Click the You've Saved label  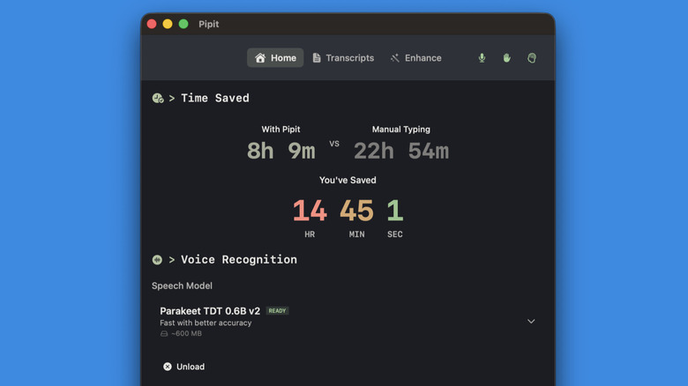[348, 181]
